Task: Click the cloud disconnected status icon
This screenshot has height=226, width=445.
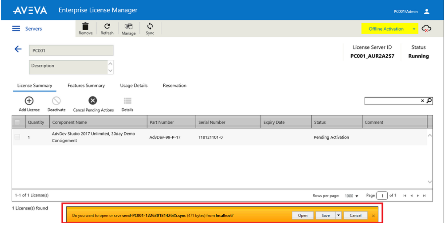Action: [426, 29]
